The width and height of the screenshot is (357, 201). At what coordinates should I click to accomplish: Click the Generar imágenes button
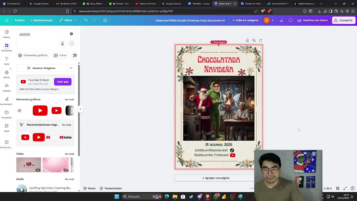(41, 68)
